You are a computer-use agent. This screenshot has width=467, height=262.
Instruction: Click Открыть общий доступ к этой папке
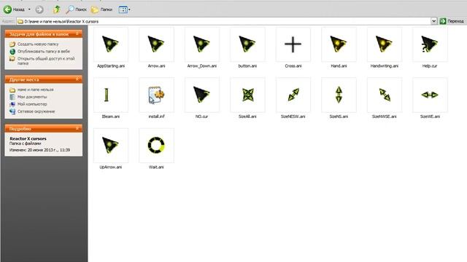(x=46, y=61)
